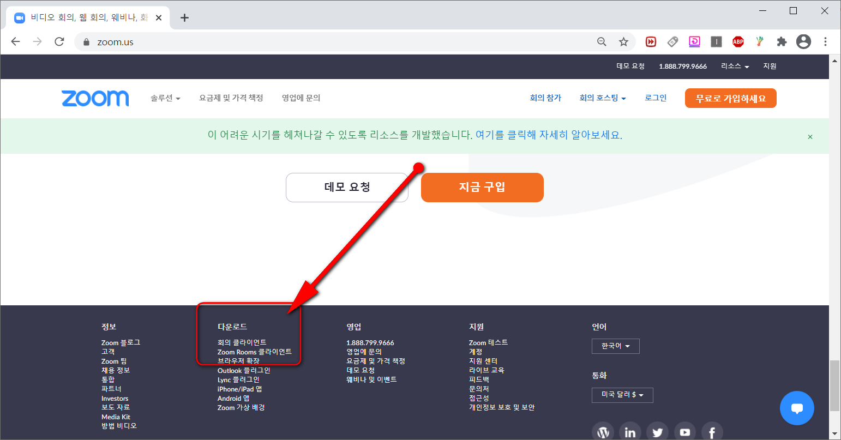Open Zoom 블로그 footer link
This screenshot has height=440, width=841.
point(121,342)
